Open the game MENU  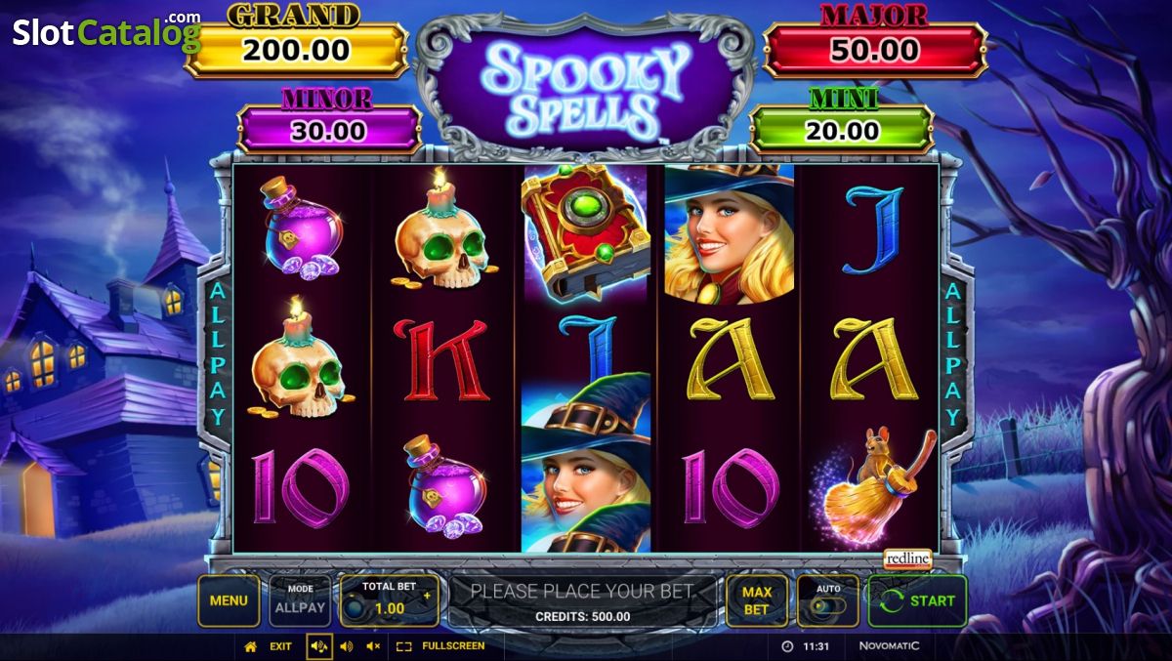coord(229,600)
